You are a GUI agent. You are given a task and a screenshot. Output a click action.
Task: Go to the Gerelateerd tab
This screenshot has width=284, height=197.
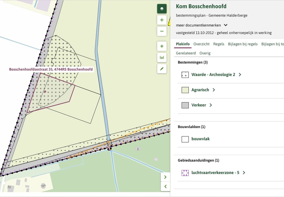(x=186, y=53)
